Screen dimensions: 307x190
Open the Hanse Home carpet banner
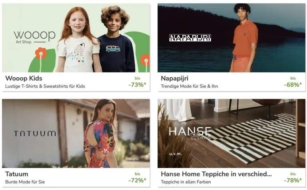[x=231, y=133]
